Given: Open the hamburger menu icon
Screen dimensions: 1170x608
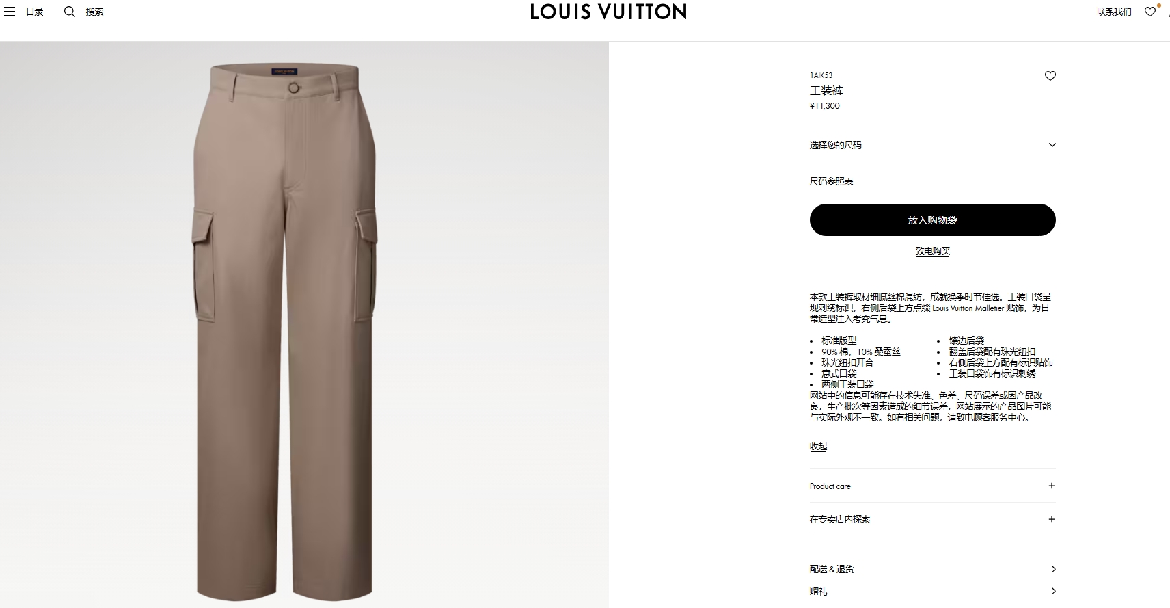Looking at the screenshot, I should [x=10, y=12].
